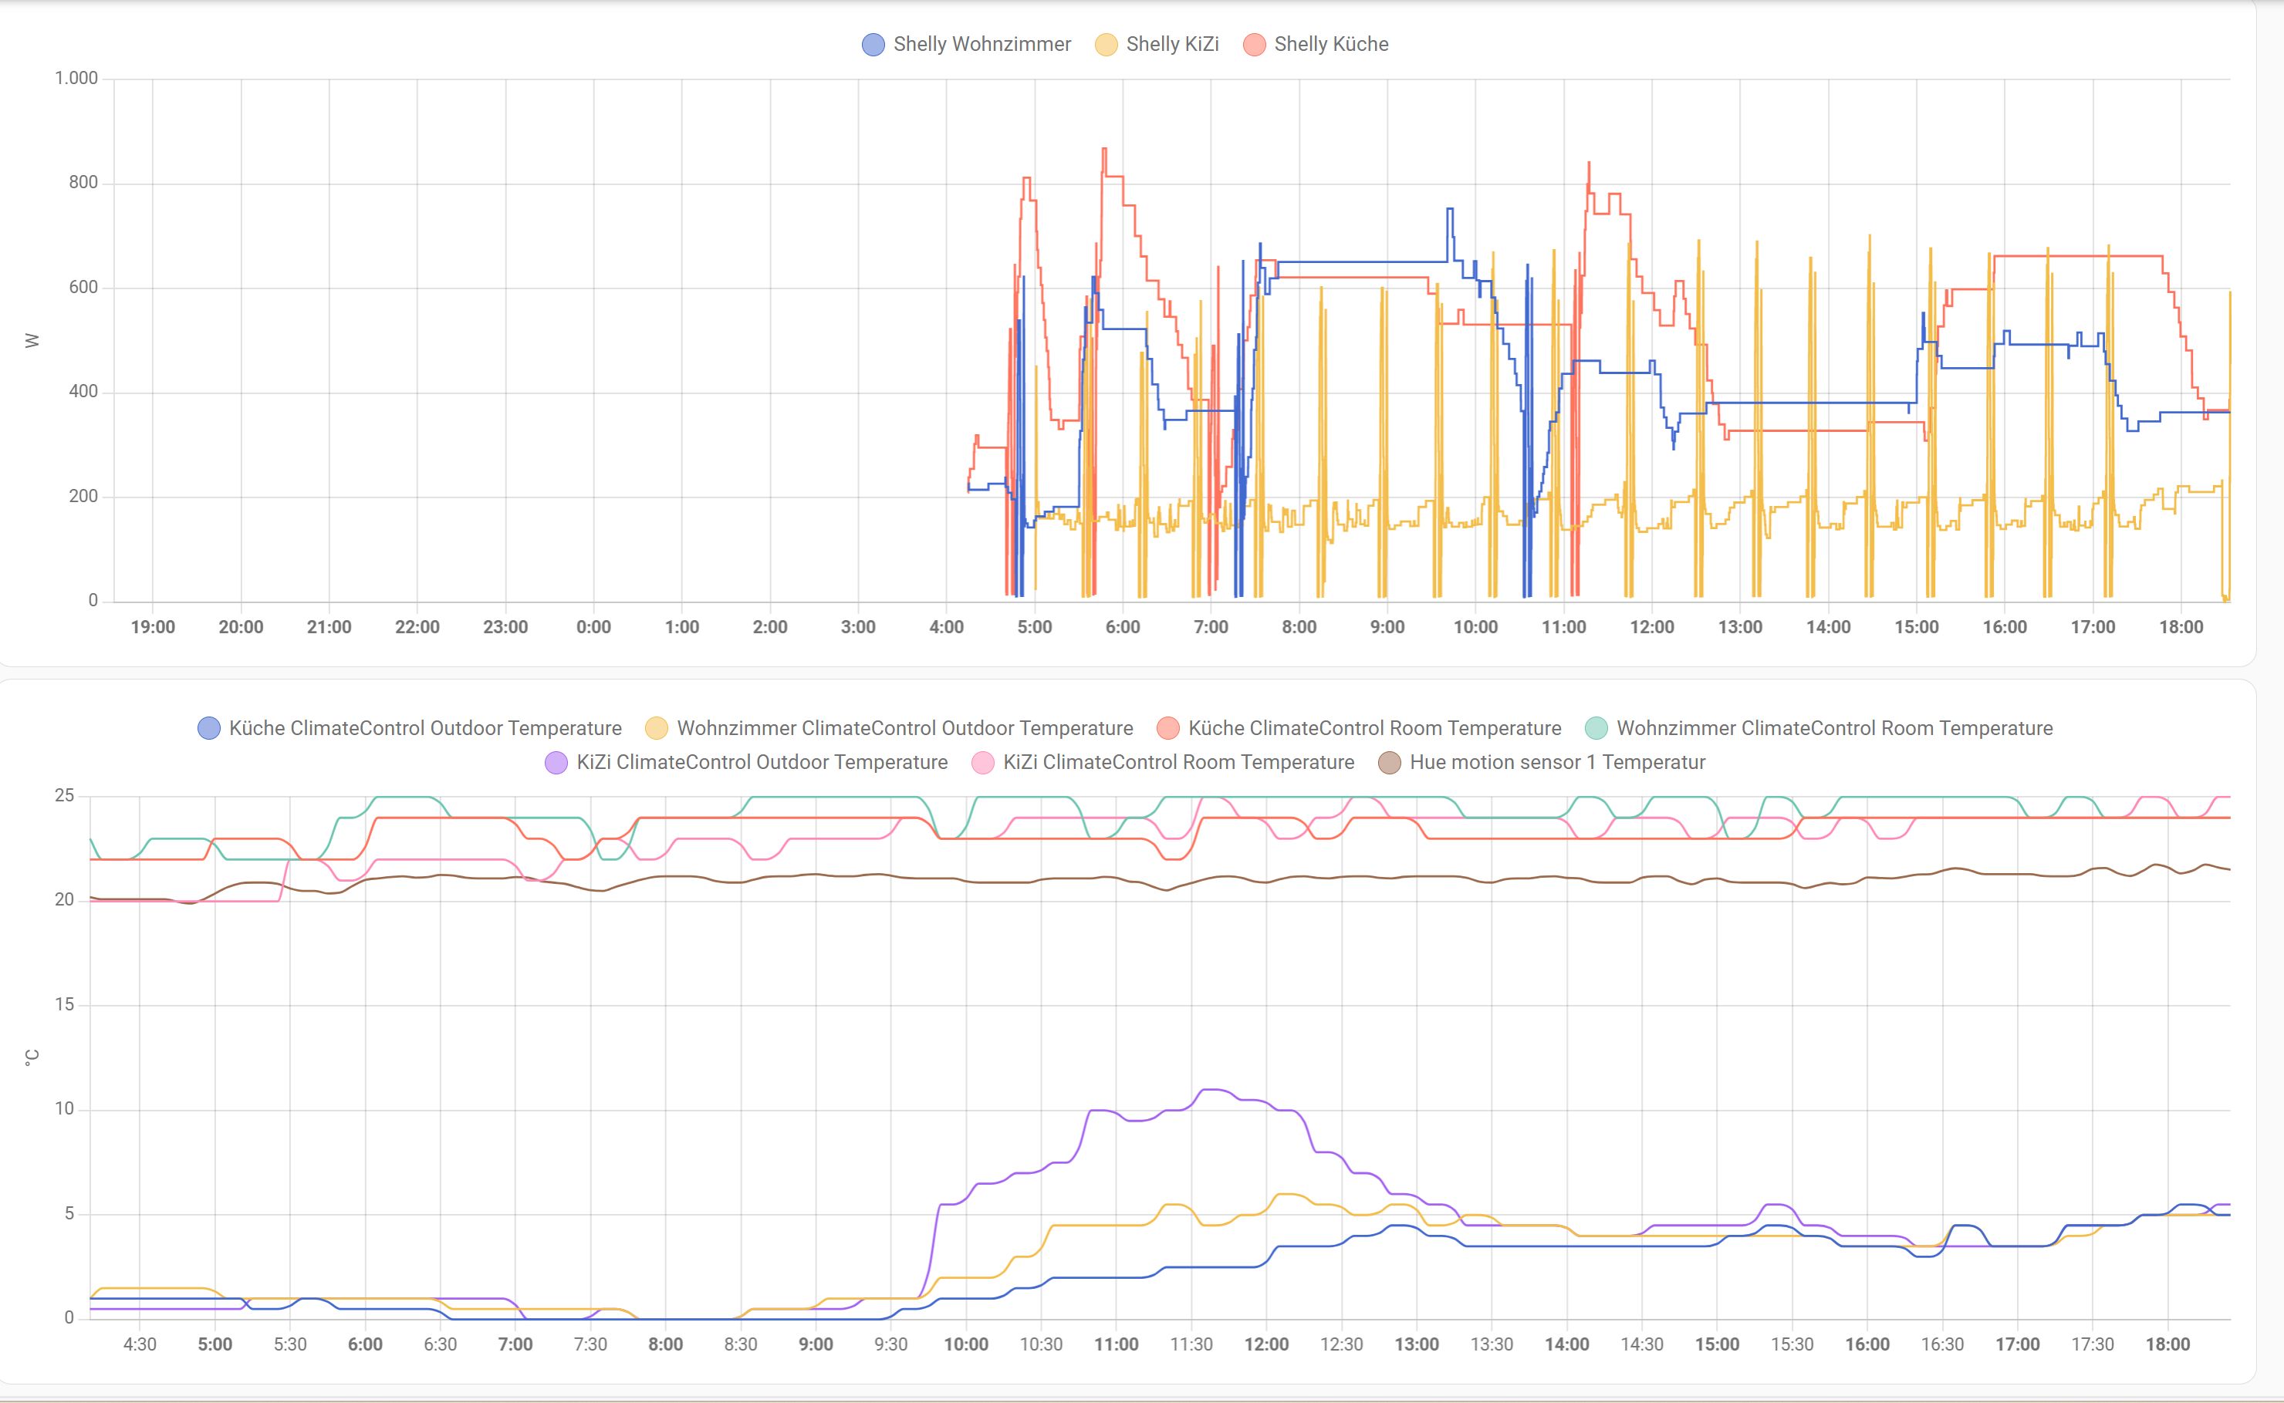Click the 1.000 value on W axis
Image resolution: width=2284 pixels, height=1403 pixels.
tap(76, 79)
